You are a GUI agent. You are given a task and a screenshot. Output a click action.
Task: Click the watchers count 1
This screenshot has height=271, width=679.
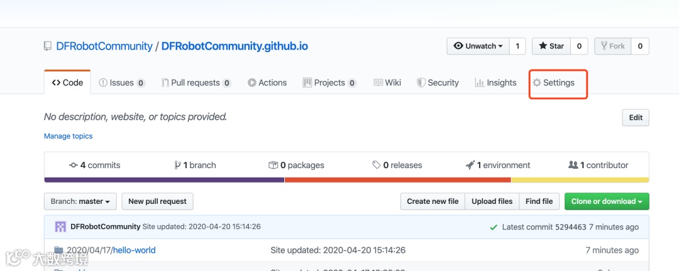[517, 46]
